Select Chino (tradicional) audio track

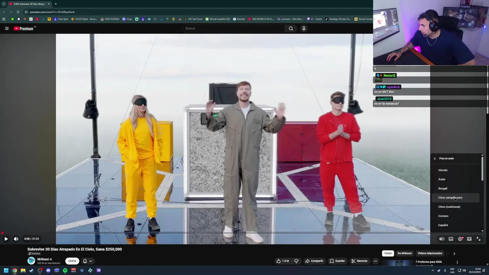click(456, 207)
